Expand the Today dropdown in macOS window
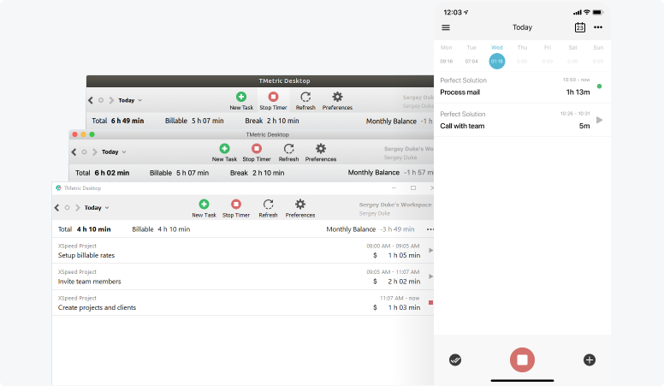 click(114, 152)
